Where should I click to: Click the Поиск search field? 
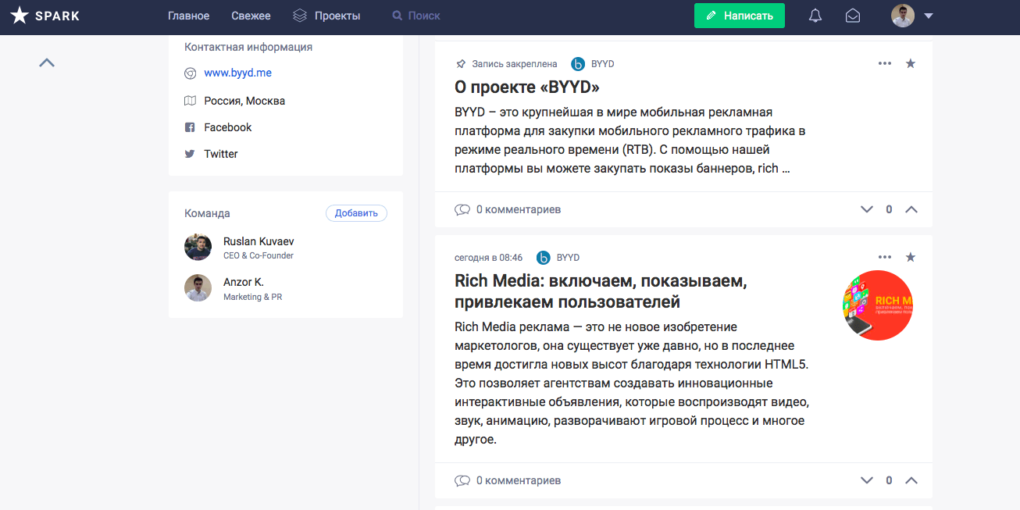point(424,16)
